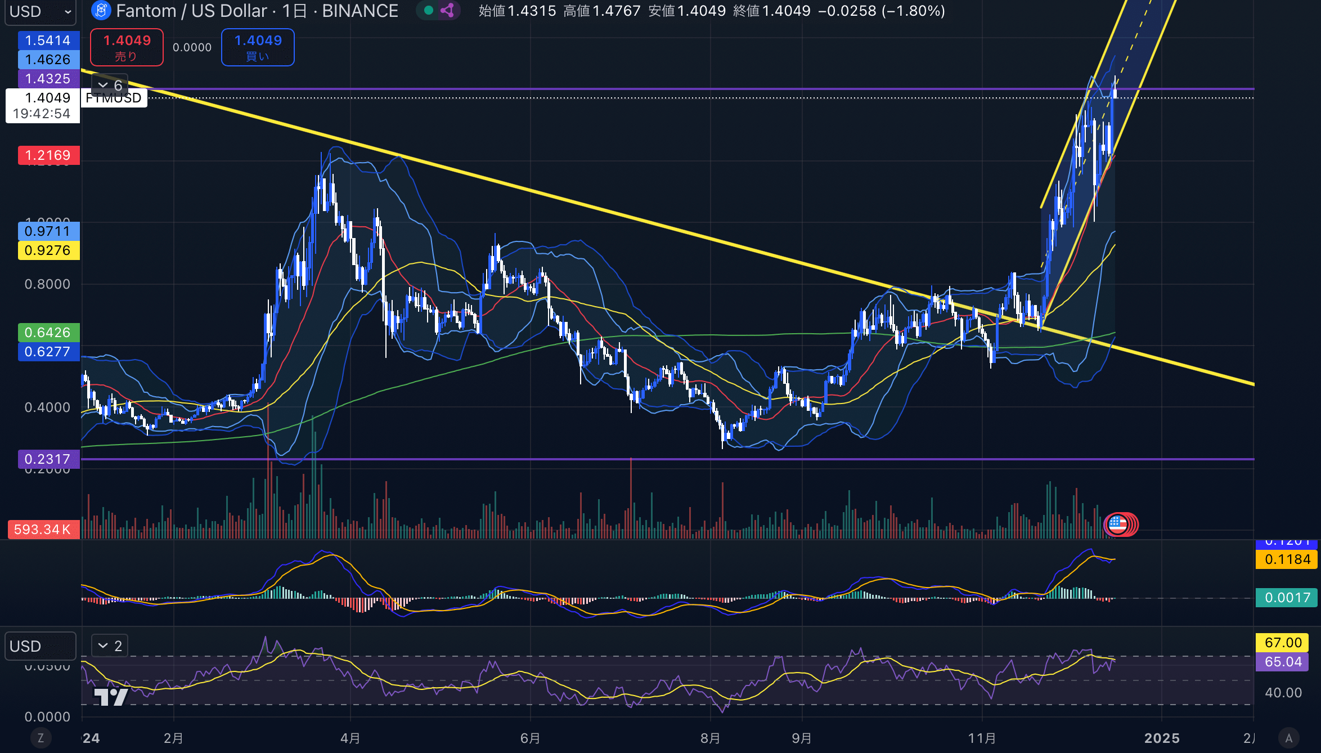The width and height of the screenshot is (1321, 753).
Task: Click the yellow 67.00 RSI label
Action: [x=1283, y=643]
